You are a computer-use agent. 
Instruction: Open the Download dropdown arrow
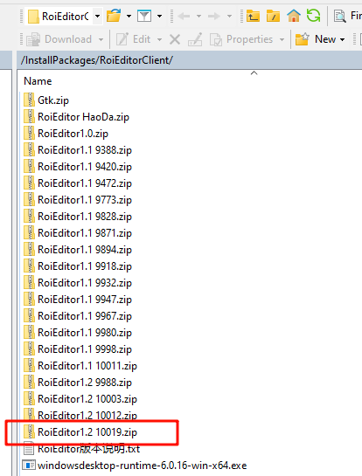pos(101,39)
